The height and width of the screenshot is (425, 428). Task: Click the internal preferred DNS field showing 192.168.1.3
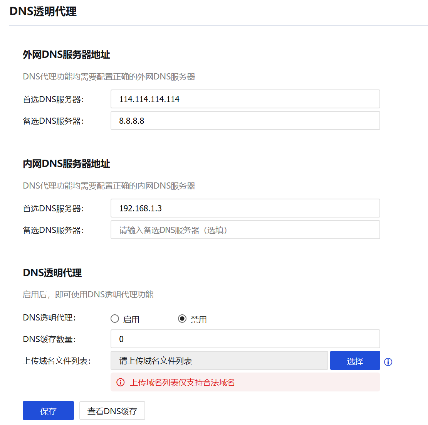pyautogui.click(x=245, y=208)
